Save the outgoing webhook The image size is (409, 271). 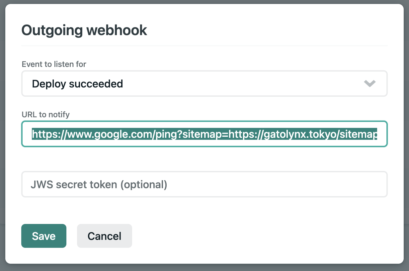pyautogui.click(x=44, y=236)
